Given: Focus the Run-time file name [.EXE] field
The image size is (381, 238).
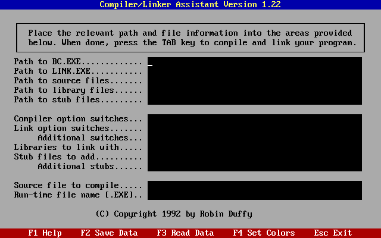Looking at the screenshot, I should 254,195.
